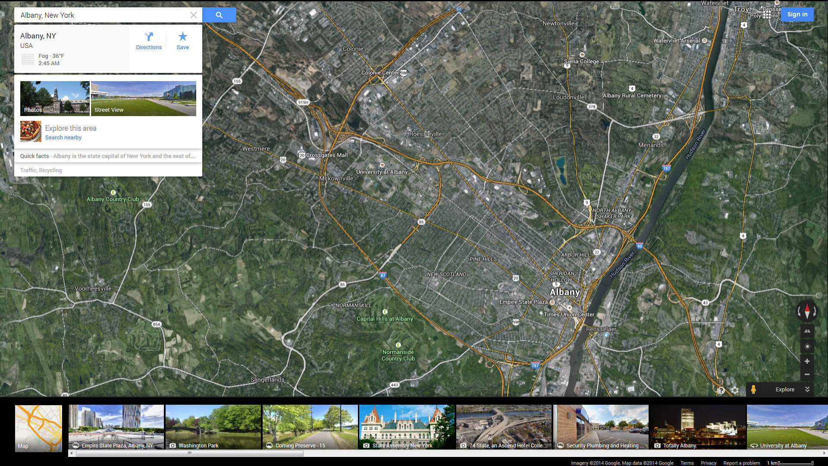The width and height of the screenshot is (828, 466).
Task: Click the Sign in button
Action: pos(797,14)
